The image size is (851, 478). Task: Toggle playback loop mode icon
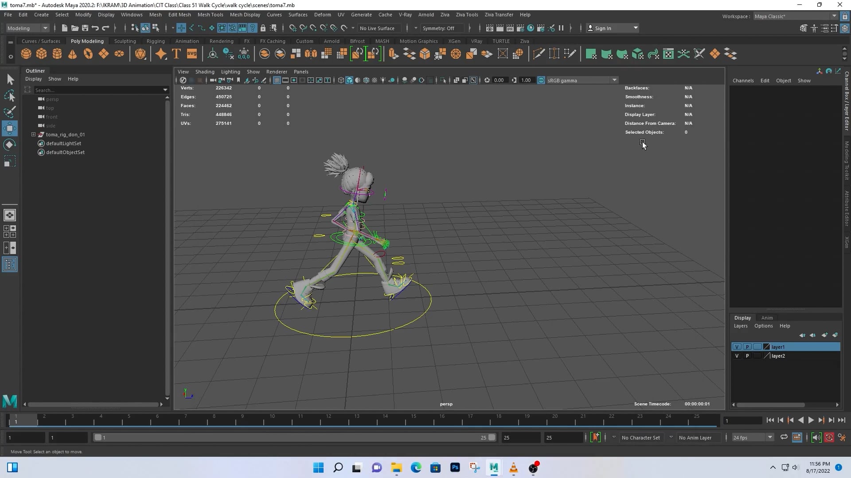[784, 437]
